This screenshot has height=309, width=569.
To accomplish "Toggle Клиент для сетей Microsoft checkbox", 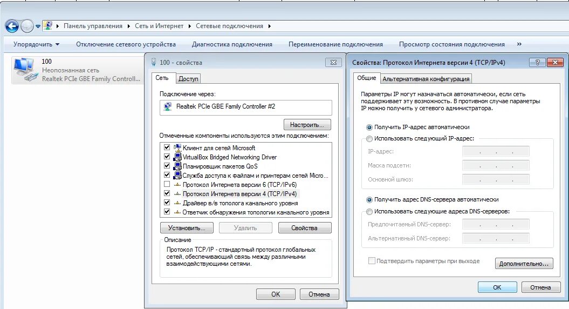I will pos(167,147).
